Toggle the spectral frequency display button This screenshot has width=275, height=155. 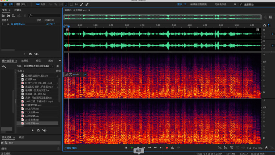coord(38,4)
